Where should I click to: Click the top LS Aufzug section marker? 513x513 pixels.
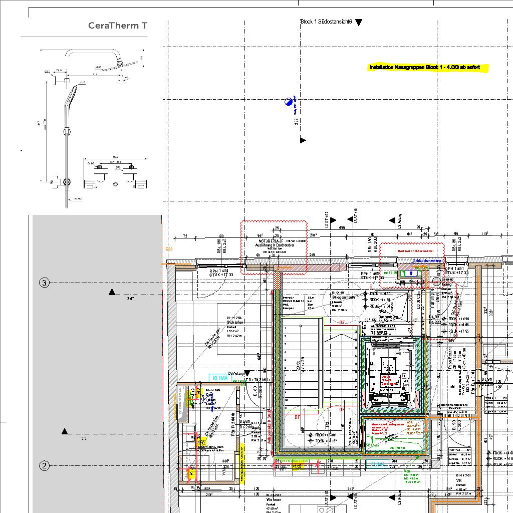click(392, 220)
